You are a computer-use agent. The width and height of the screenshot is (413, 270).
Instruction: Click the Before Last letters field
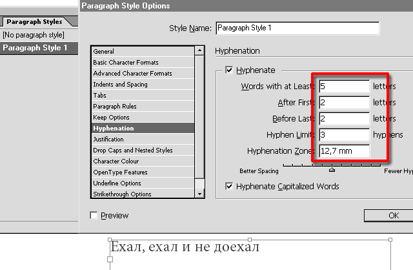tap(344, 119)
